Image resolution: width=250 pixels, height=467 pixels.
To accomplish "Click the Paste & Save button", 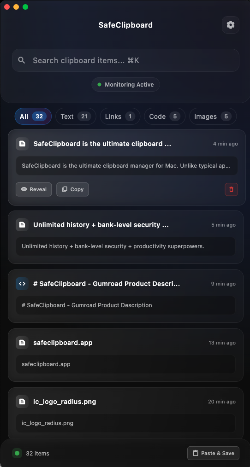I will coord(213,453).
